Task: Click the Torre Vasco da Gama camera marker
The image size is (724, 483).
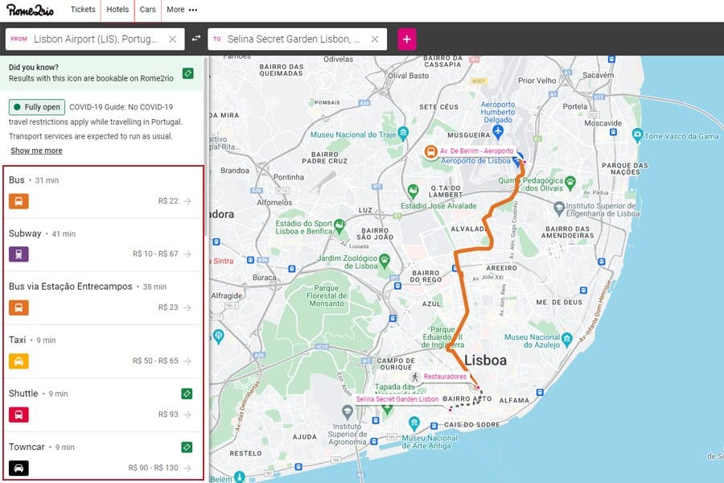Action: 637,135
